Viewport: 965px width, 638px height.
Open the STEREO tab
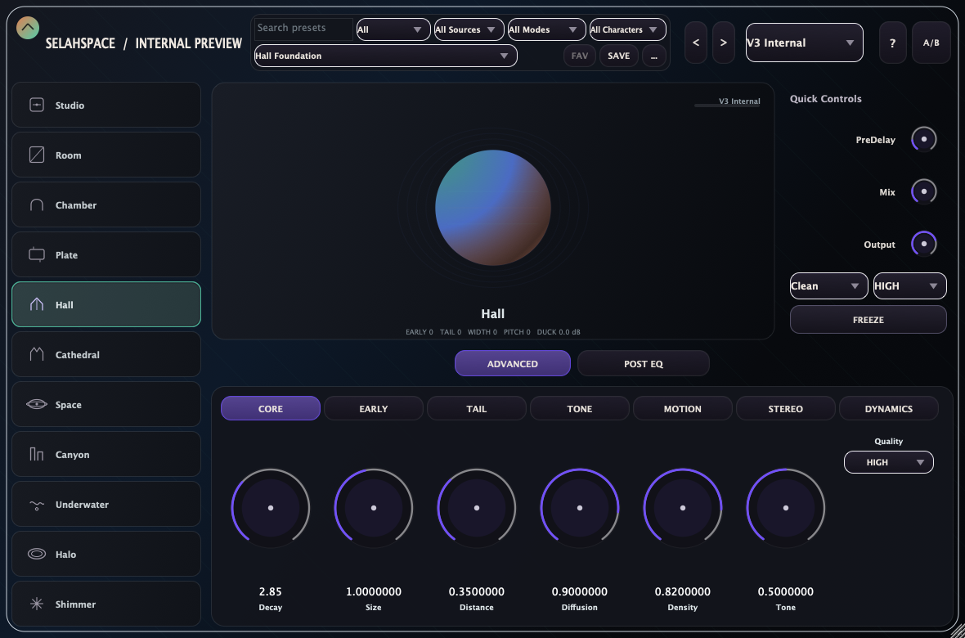click(786, 408)
